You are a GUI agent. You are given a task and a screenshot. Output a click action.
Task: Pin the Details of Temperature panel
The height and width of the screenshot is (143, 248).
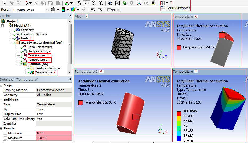(70, 79)
